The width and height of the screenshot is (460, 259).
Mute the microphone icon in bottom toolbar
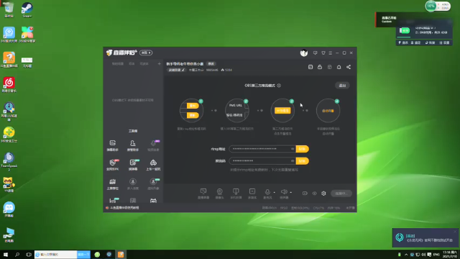click(x=267, y=192)
